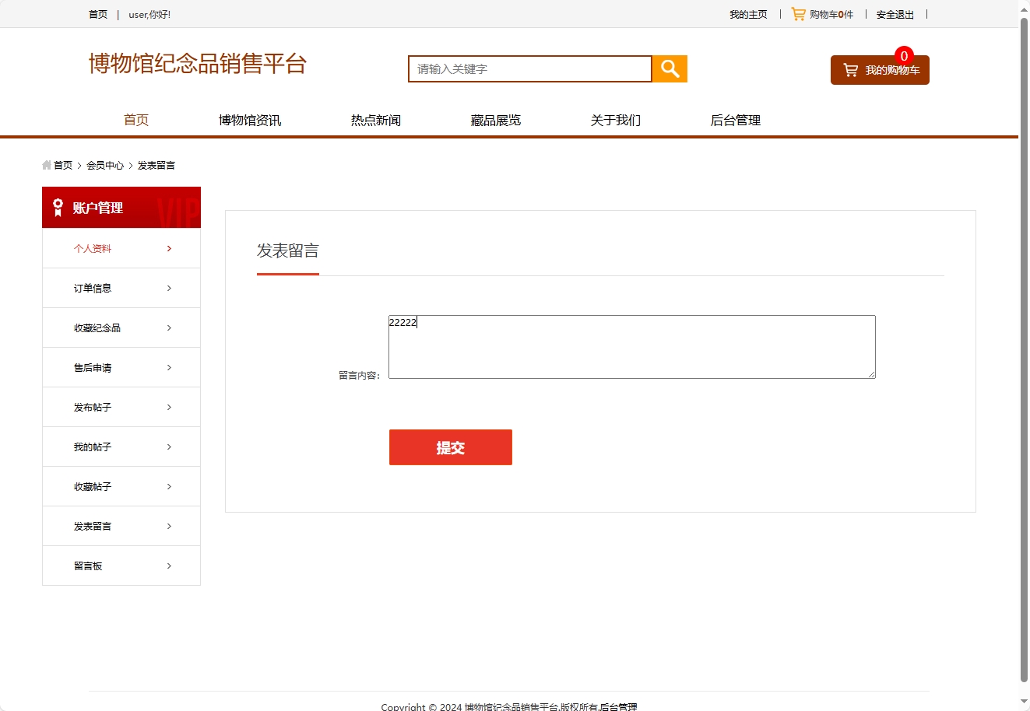Click the 安全退出 logout link

pos(895,13)
